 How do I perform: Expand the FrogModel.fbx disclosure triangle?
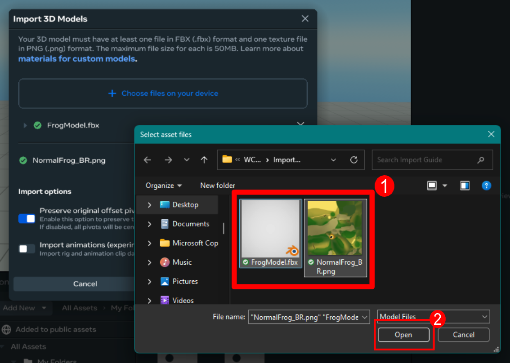(x=25, y=125)
